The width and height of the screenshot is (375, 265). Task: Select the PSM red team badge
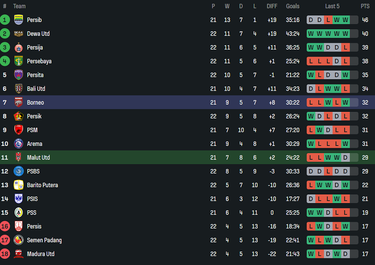pyautogui.click(x=19, y=130)
